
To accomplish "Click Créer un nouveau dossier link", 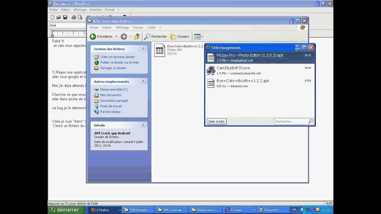I will (118, 57).
